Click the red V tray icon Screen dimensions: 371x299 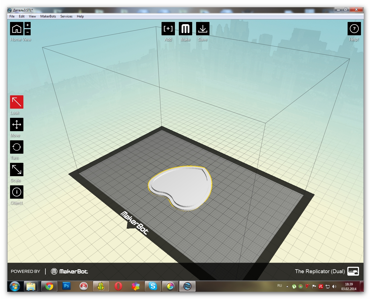pyautogui.click(x=307, y=286)
